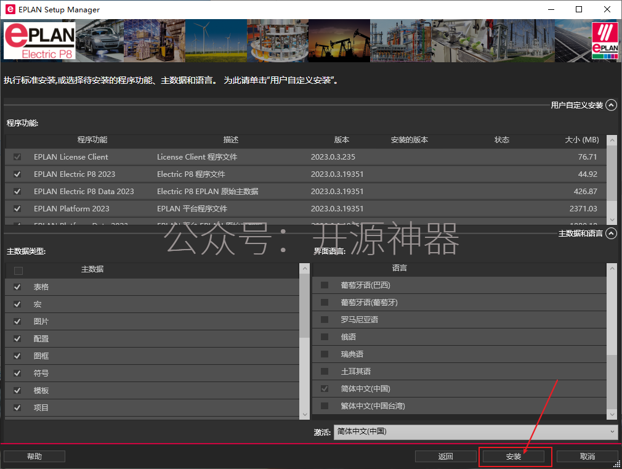Collapse the 用户自定义安装 section

(x=612, y=105)
